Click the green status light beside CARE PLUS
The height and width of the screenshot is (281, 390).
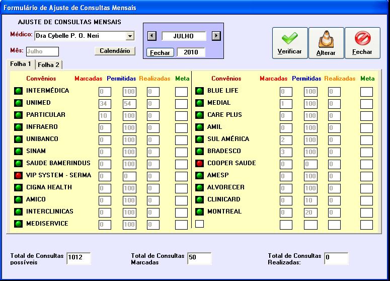click(x=199, y=115)
